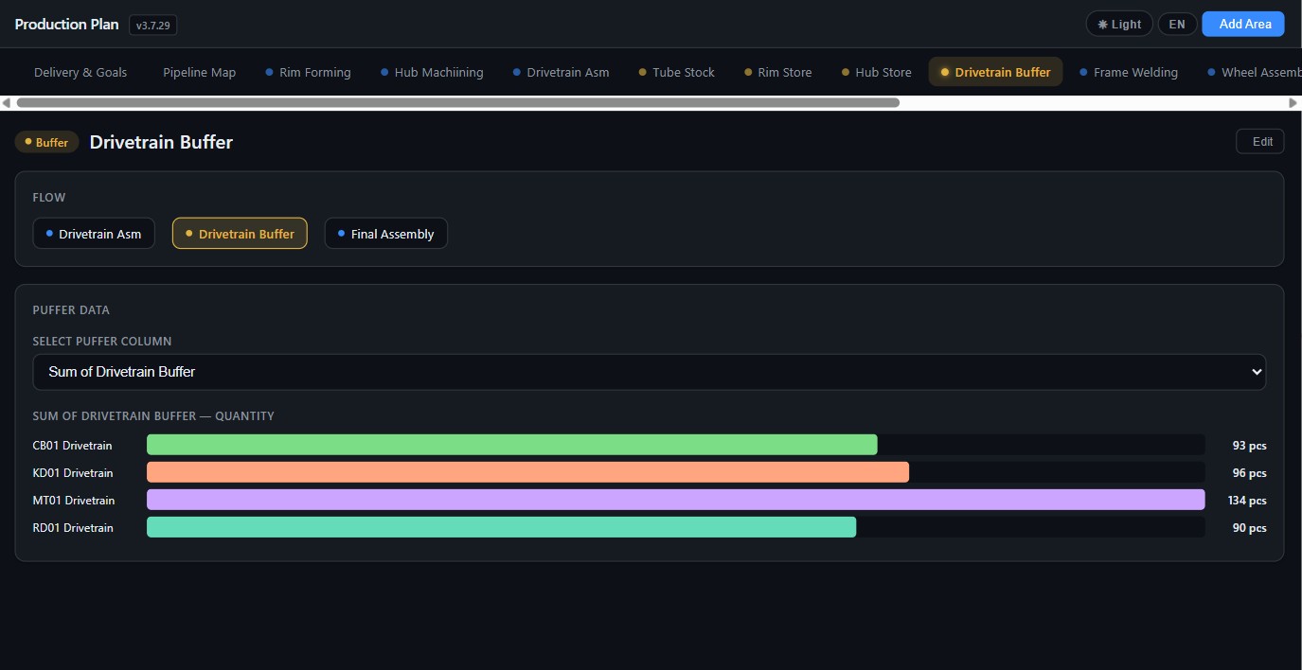Click the 93 pcs value
The width and height of the screenshot is (1302, 670).
pyautogui.click(x=1249, y=445)
